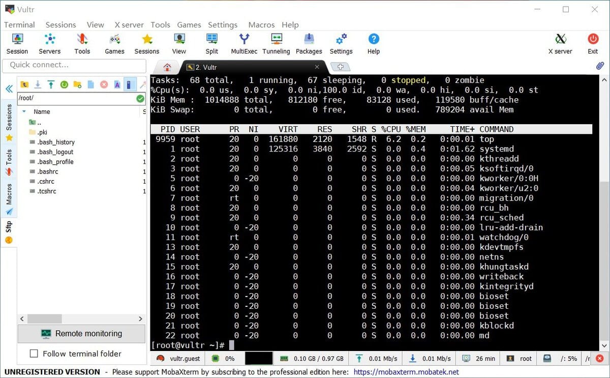Enable Follow terminal folder checkbox
Screen dimensions: 610x378
click(x=34, y=354)
